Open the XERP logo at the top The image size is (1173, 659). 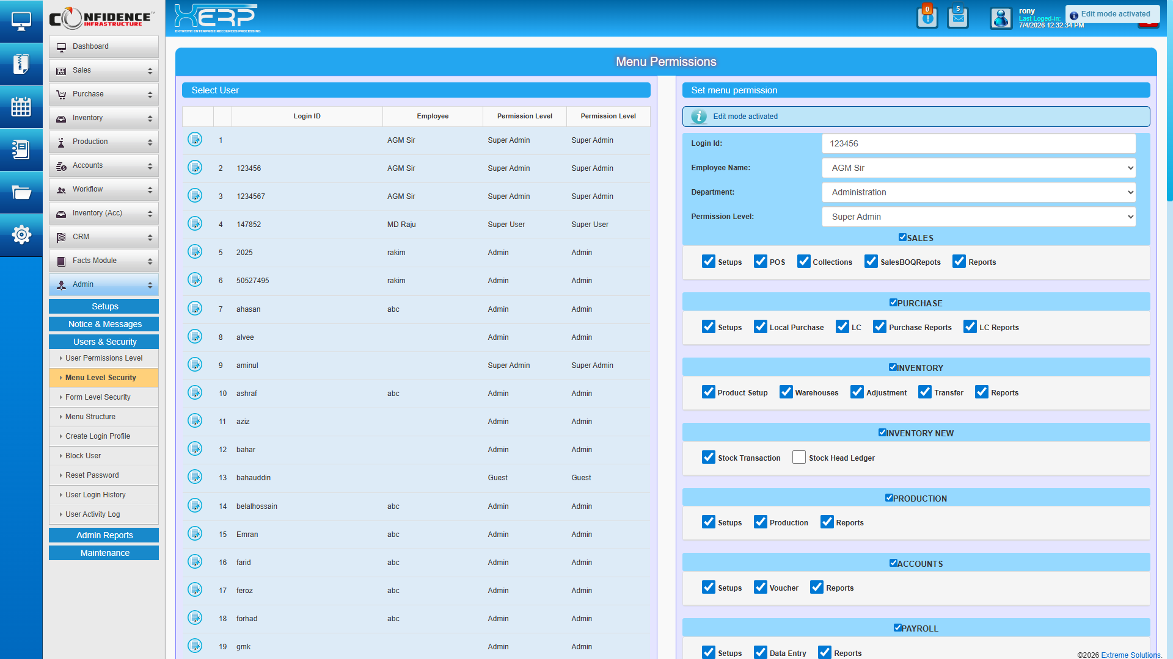click(216, 18)
